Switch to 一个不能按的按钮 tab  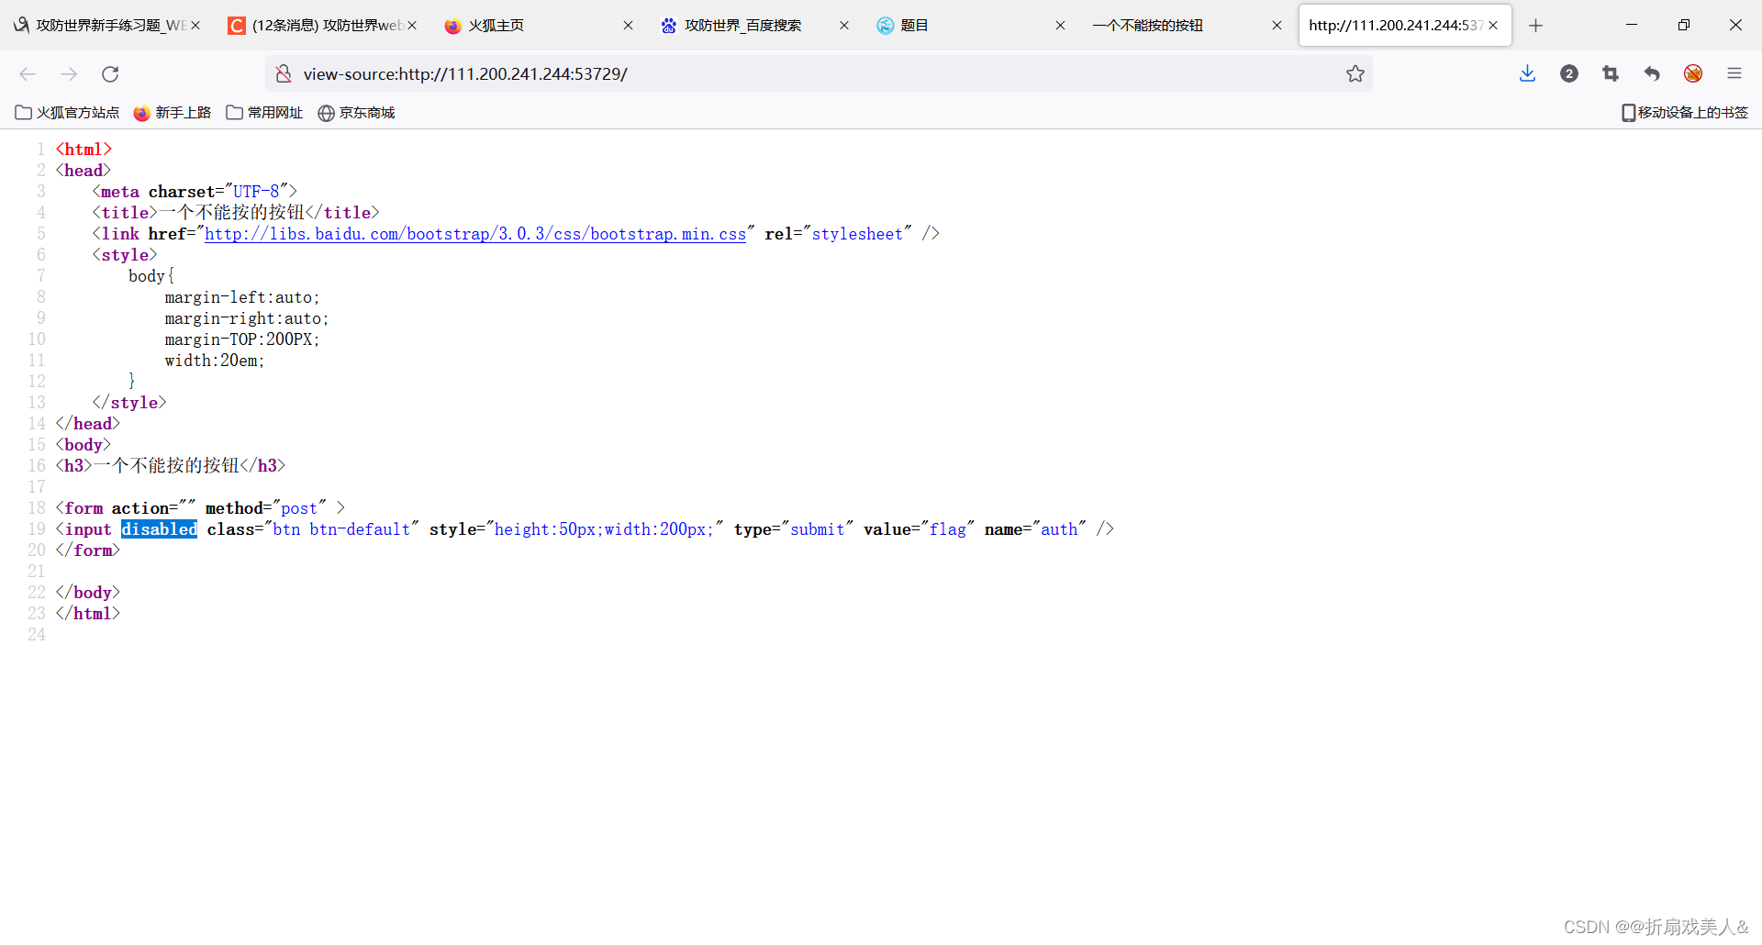click(1188, 26)
